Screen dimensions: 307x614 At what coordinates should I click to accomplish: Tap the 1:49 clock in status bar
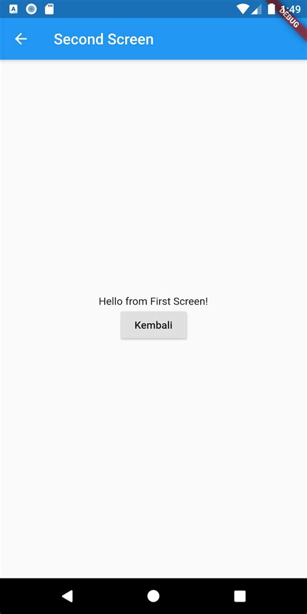pos(291,9)
